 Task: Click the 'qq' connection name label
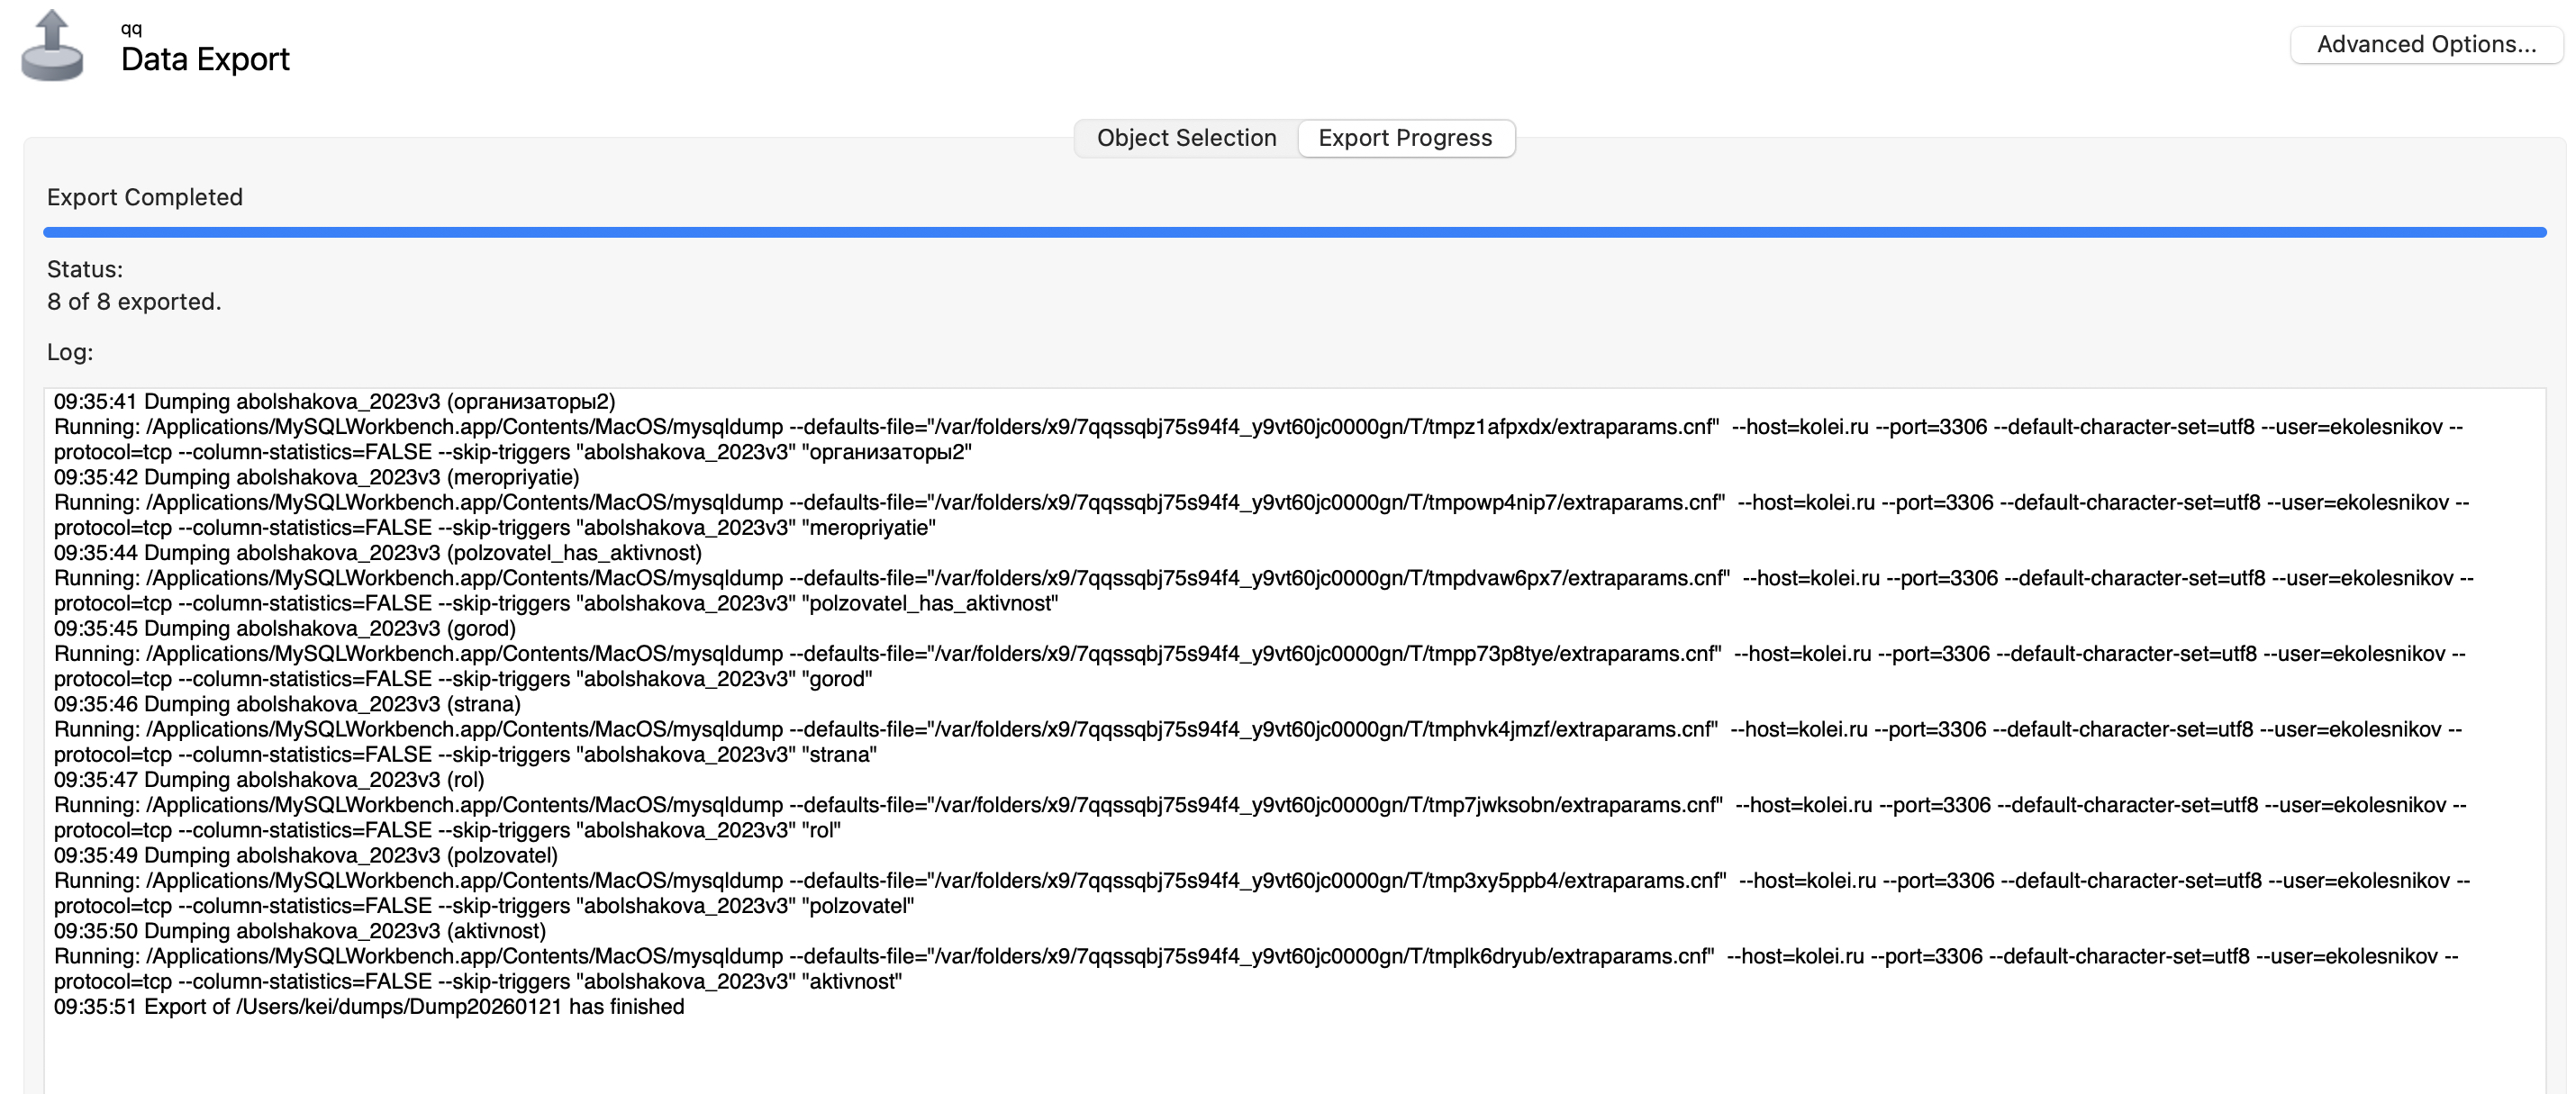(131, 28)
